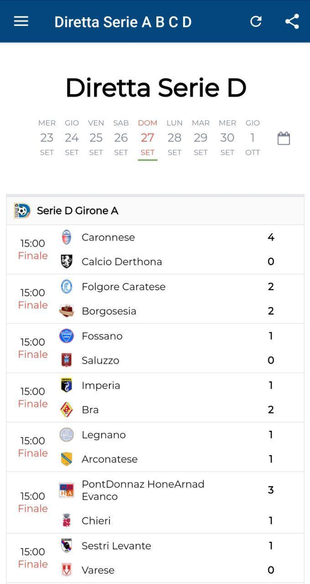Tap the share icon in header
This screenshot has width=310, height=584.
click(292, 21)
